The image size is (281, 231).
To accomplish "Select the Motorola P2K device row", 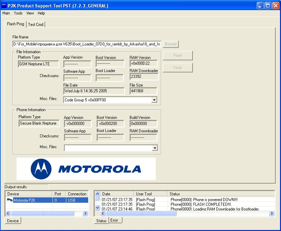I will click(x=47, y=200).
